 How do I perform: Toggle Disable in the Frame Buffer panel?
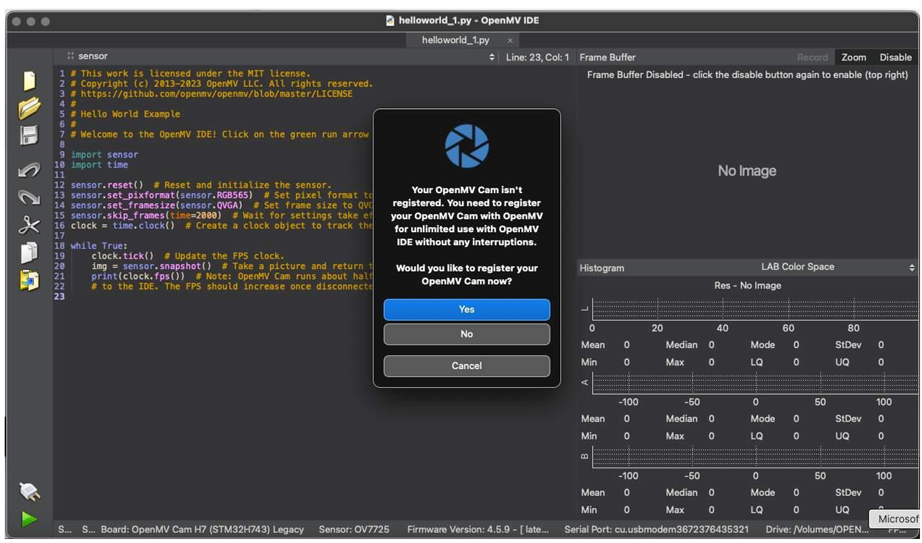click(896, 57)
